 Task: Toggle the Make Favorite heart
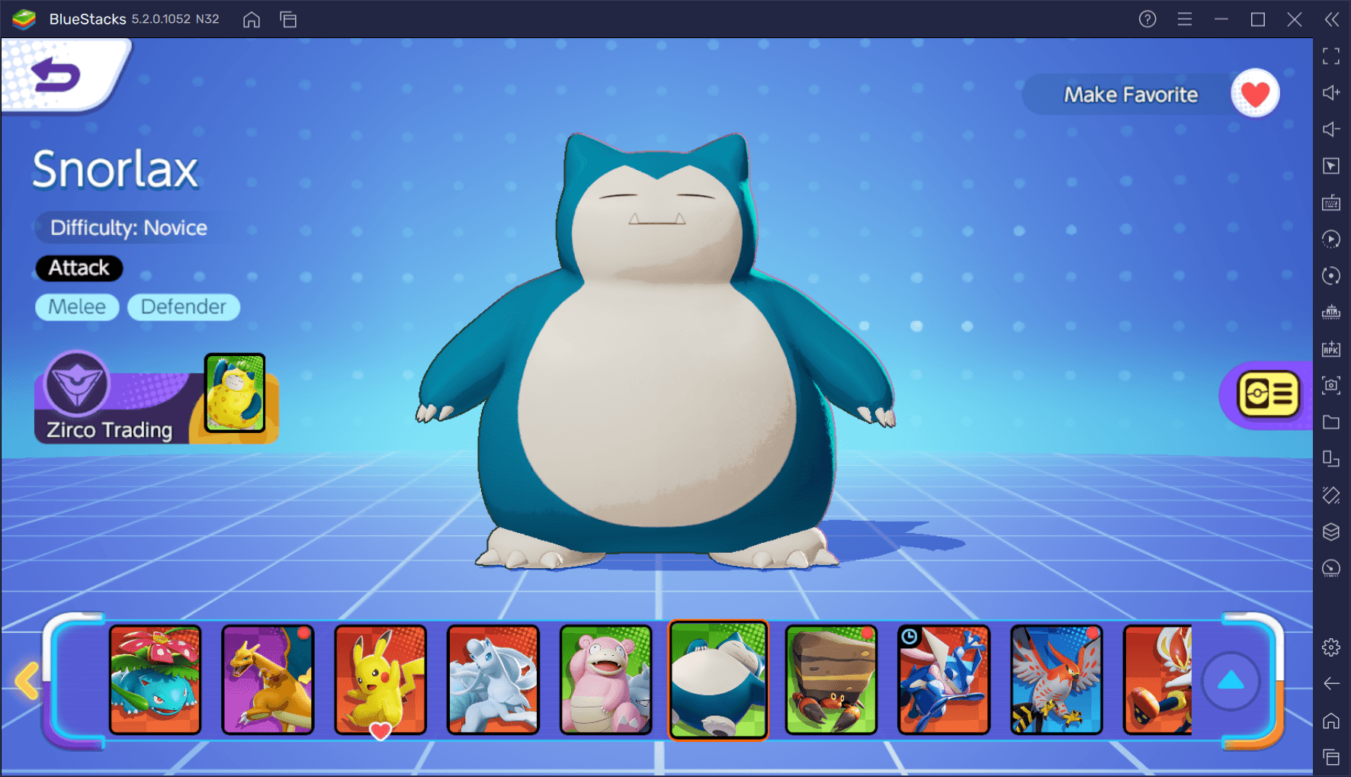(x=1255, y=94)
